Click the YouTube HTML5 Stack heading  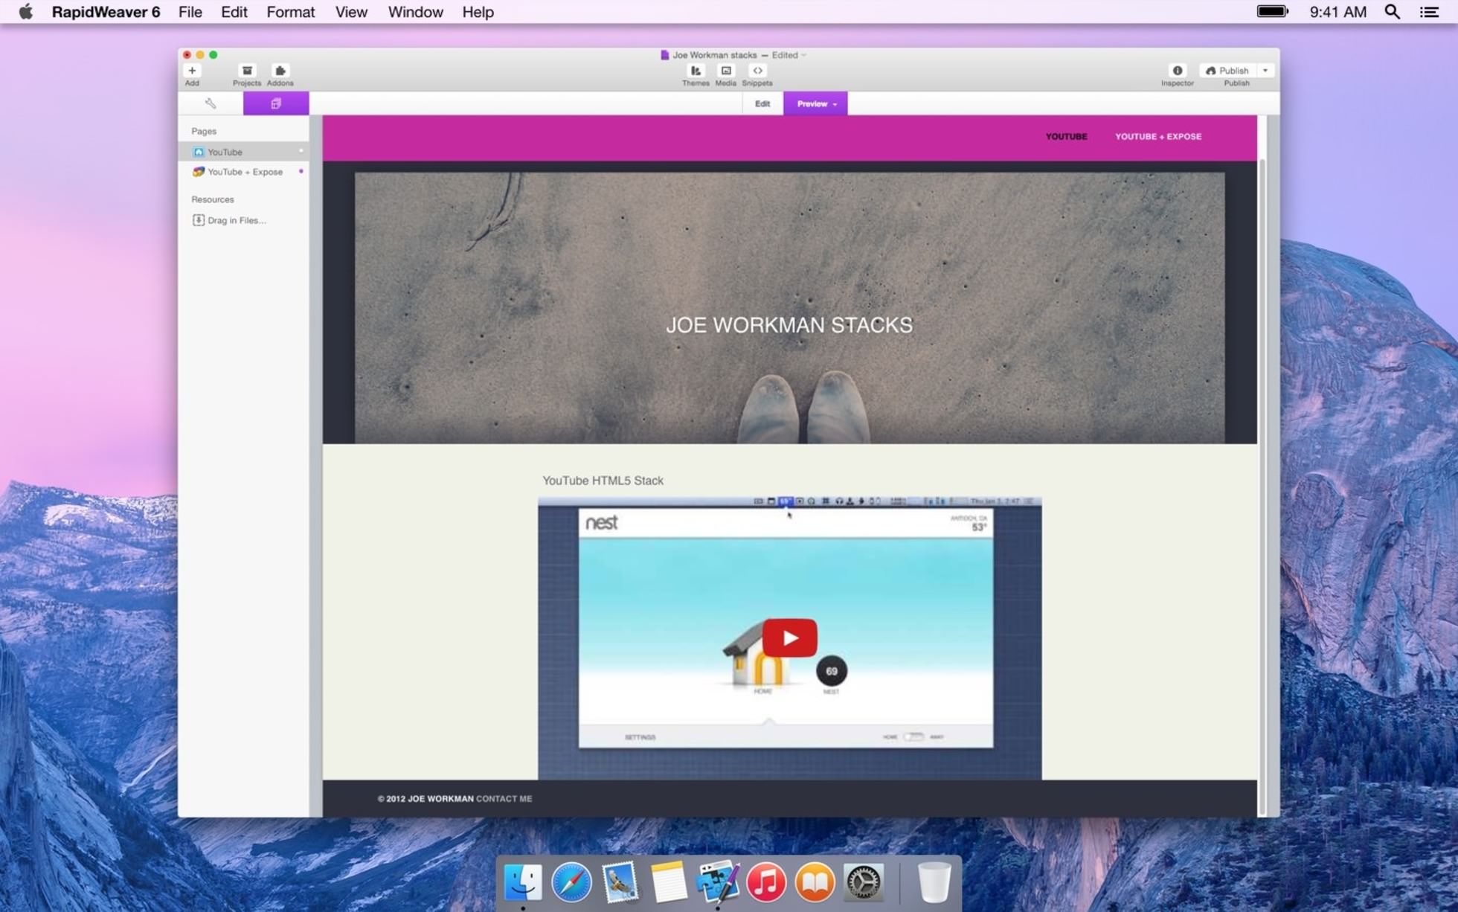coord(603,481)
